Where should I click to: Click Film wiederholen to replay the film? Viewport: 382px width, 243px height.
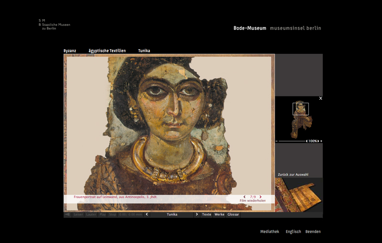253,201
